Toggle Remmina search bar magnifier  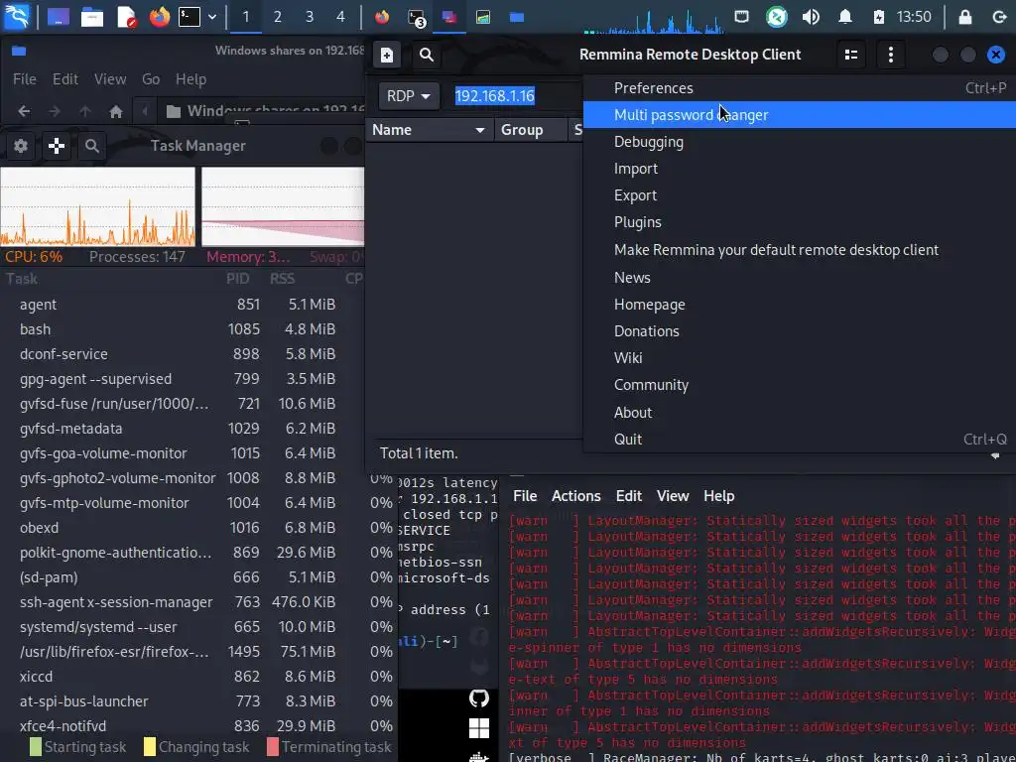(x=426, y=56)
